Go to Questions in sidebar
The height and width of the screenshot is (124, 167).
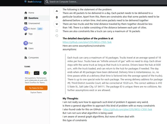(33, 18)
